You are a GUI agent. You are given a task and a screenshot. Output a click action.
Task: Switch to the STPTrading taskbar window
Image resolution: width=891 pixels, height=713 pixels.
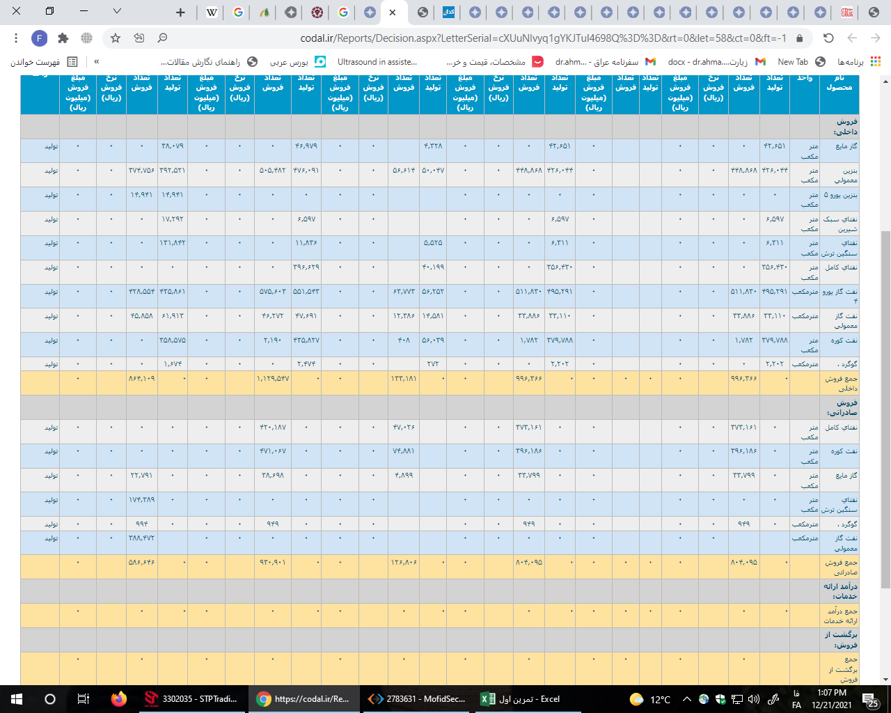click(191, 699)
